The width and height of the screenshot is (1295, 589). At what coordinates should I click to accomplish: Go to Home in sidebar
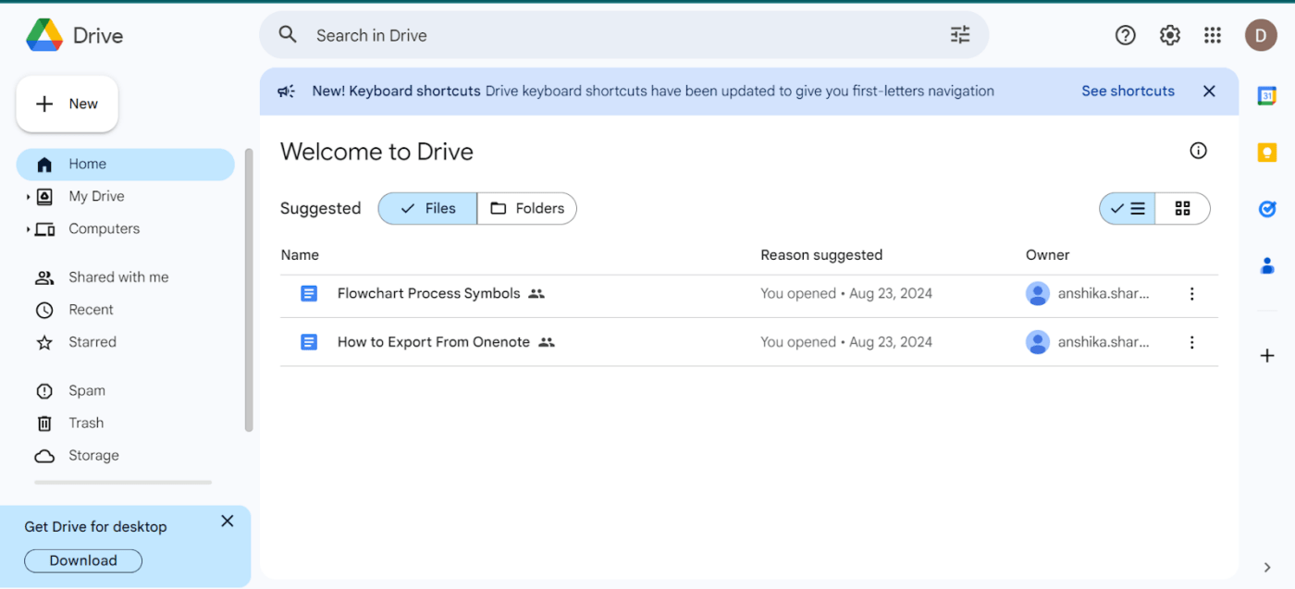click(x=125, y=165)
